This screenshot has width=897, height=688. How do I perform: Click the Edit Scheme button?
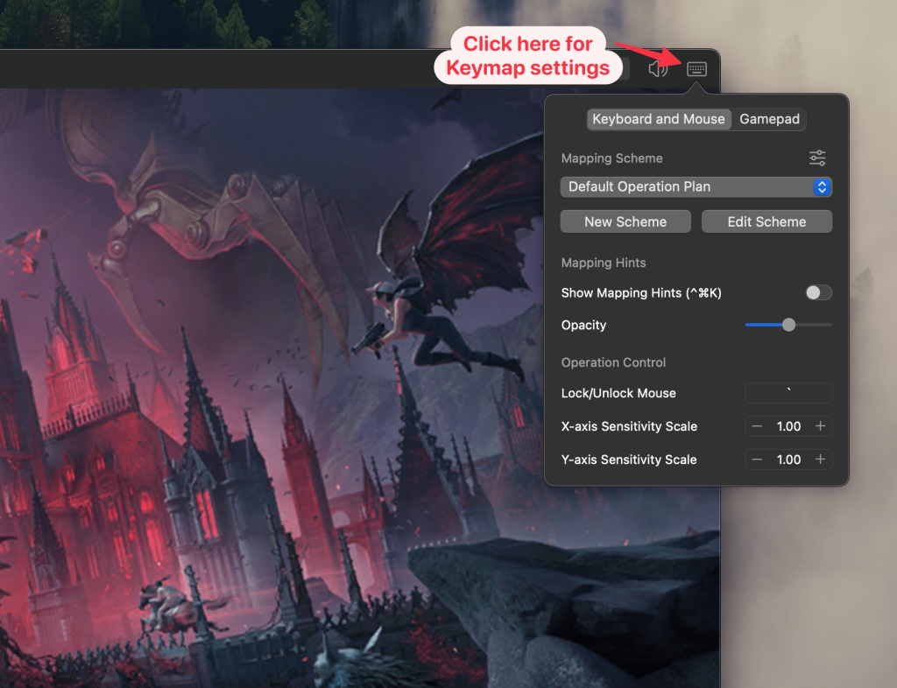pyautogui.click(x=766, y=221)
